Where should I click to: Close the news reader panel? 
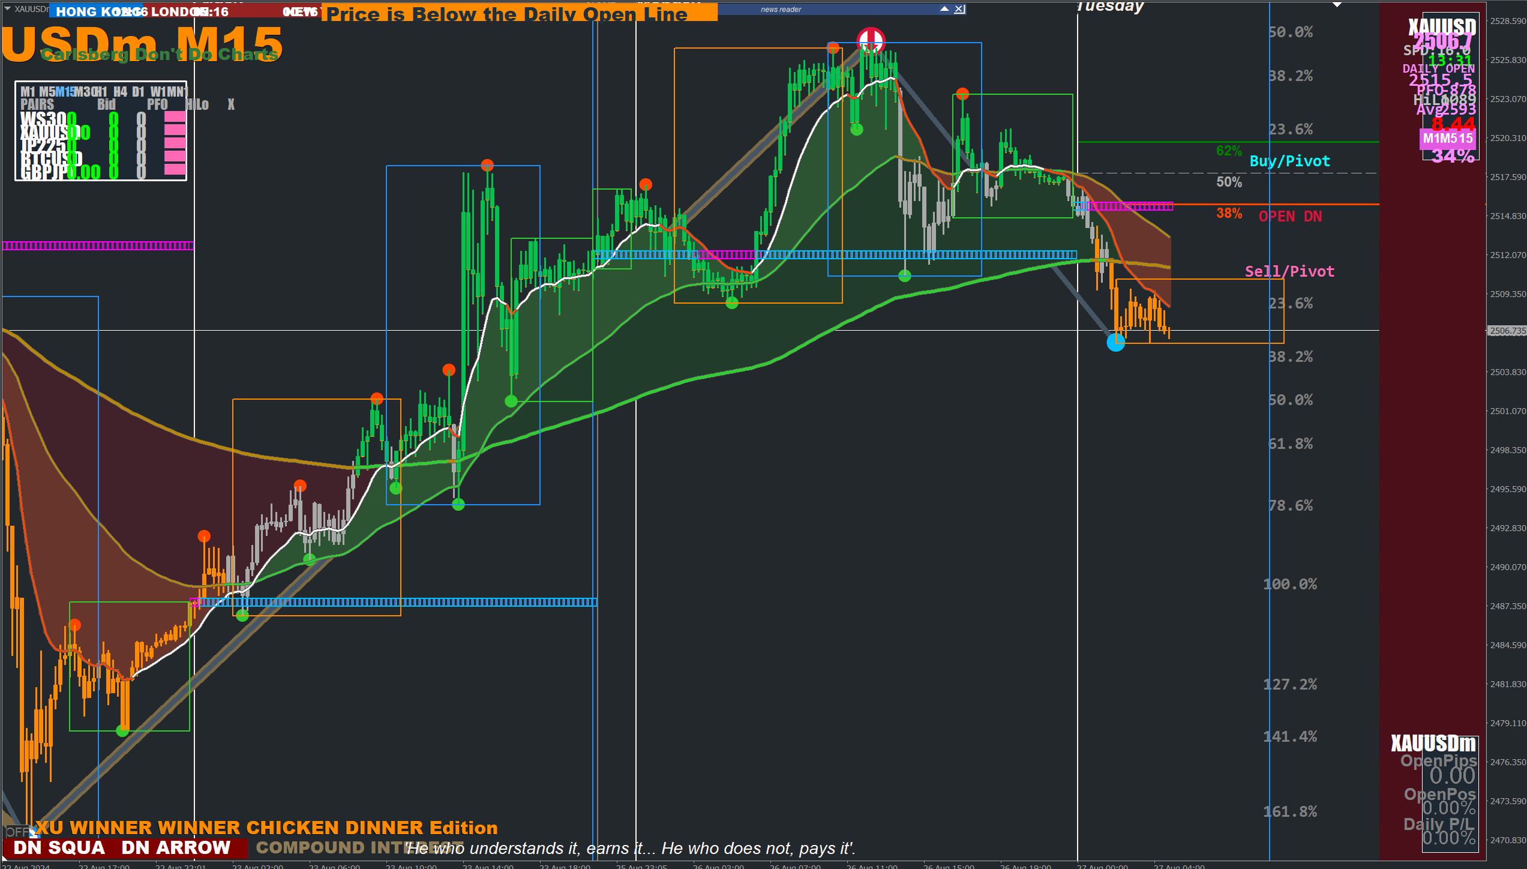click(959, 9)
